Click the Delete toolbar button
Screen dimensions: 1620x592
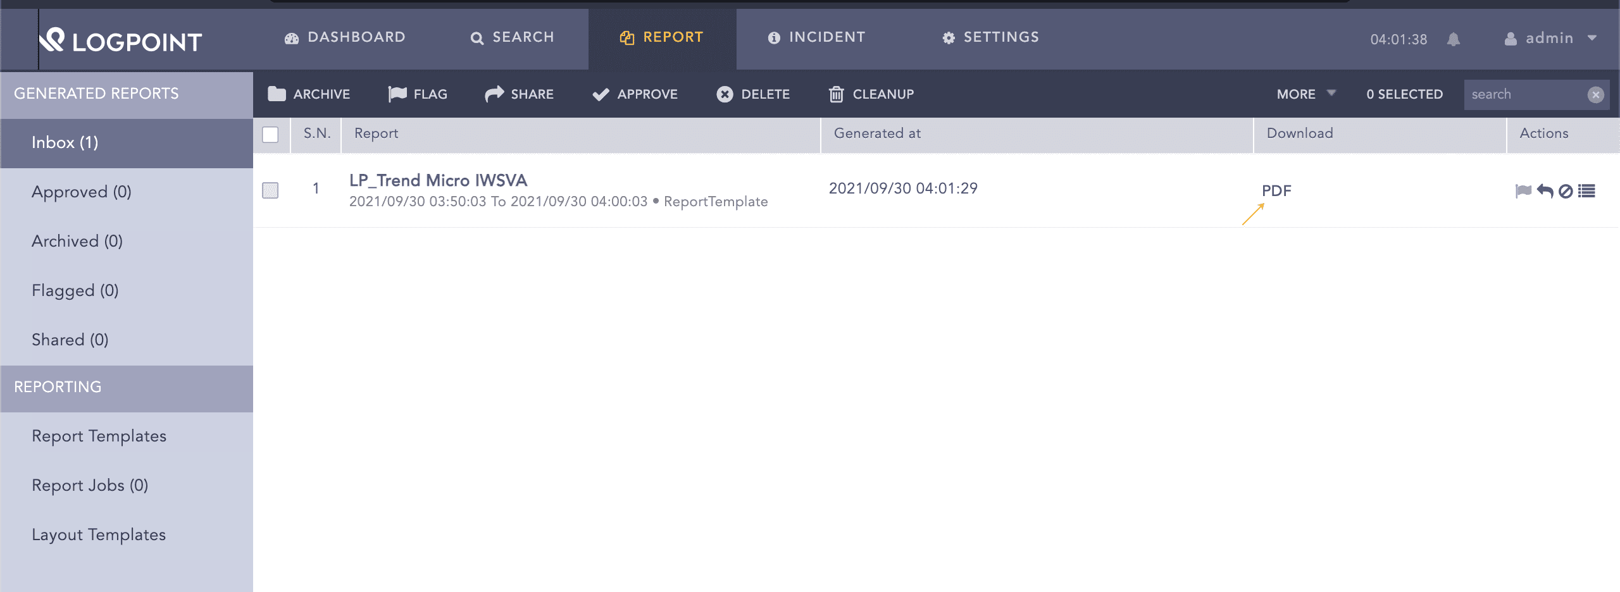pyautogui.click(x=753, y=94)
